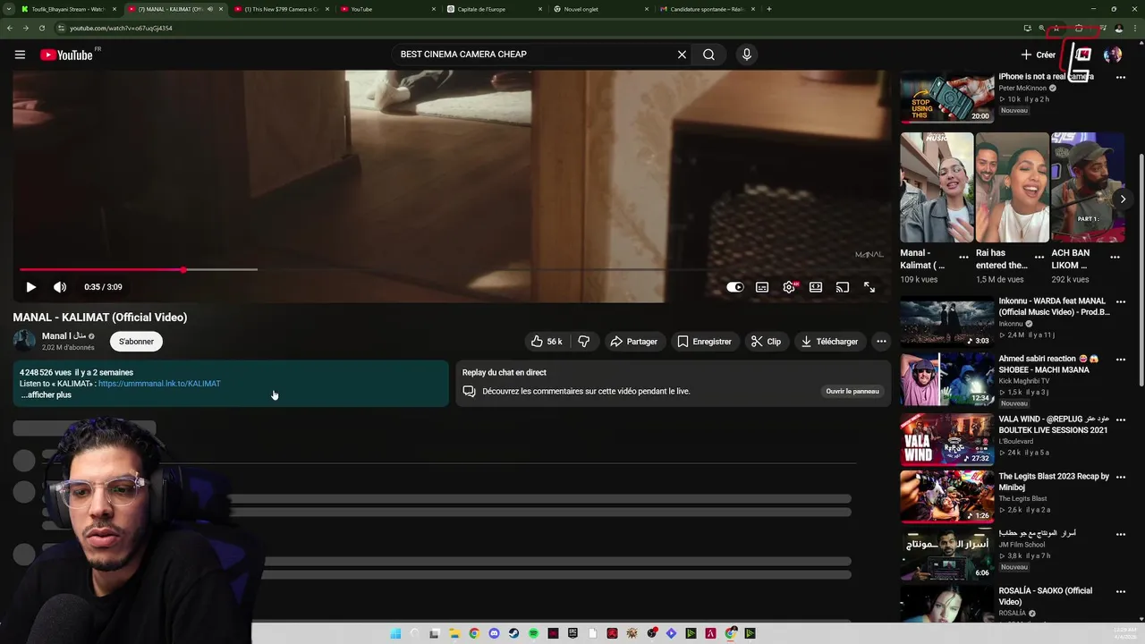Viewport: 1145px width, 644px height.
Task: Open the ACH BAN LIKOM Short
Action: click(1087, 188)
